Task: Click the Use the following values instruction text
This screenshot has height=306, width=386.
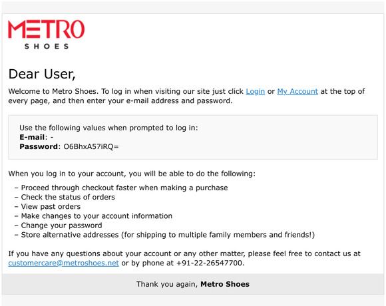Action: [108, 128]
